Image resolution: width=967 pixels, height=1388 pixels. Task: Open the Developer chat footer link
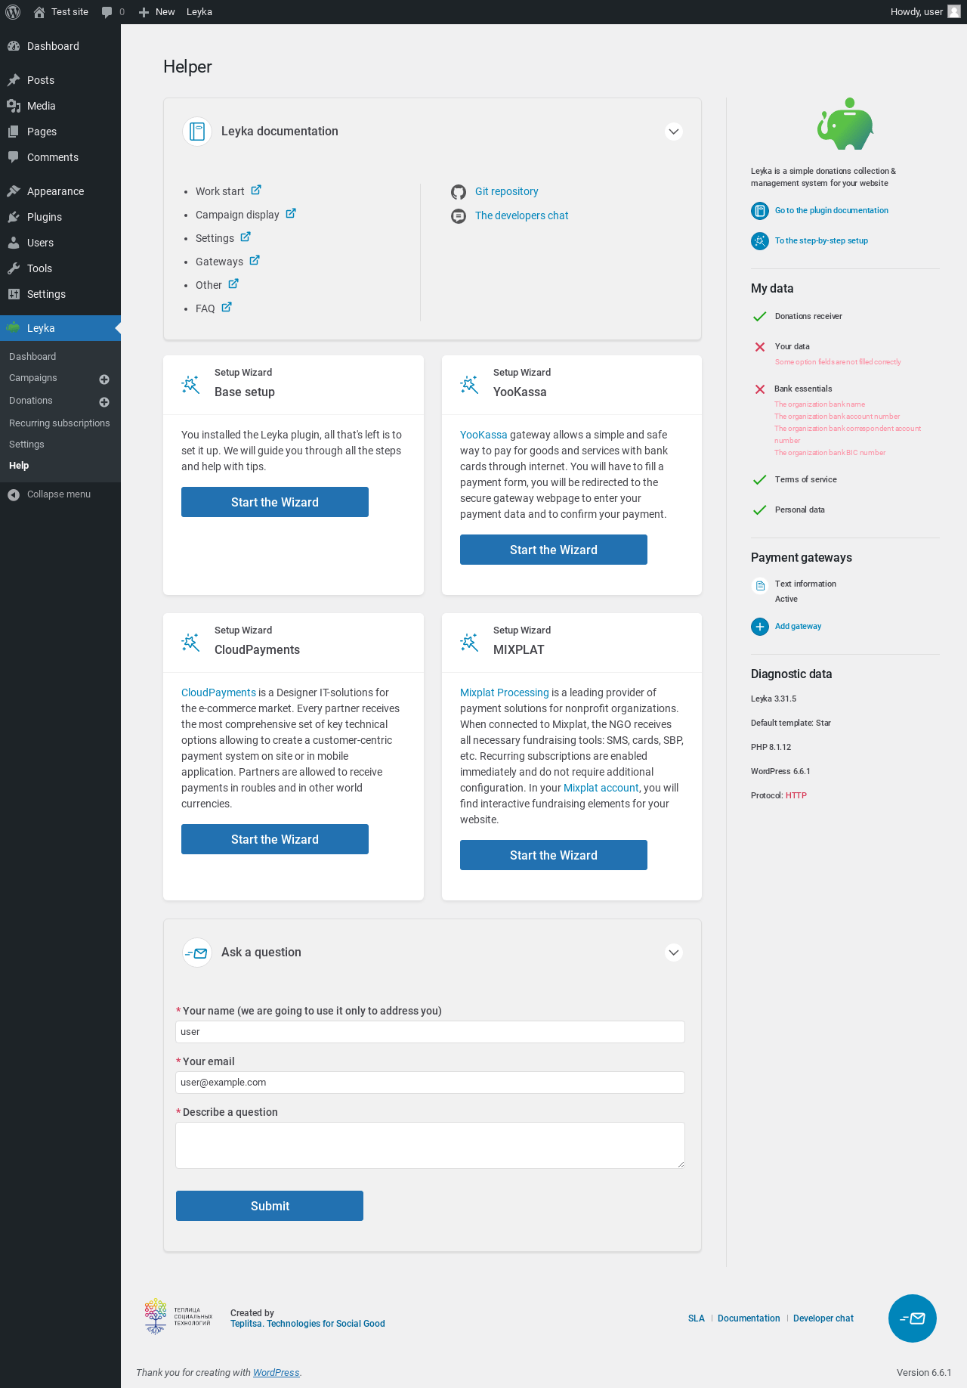pos(823,1318)
